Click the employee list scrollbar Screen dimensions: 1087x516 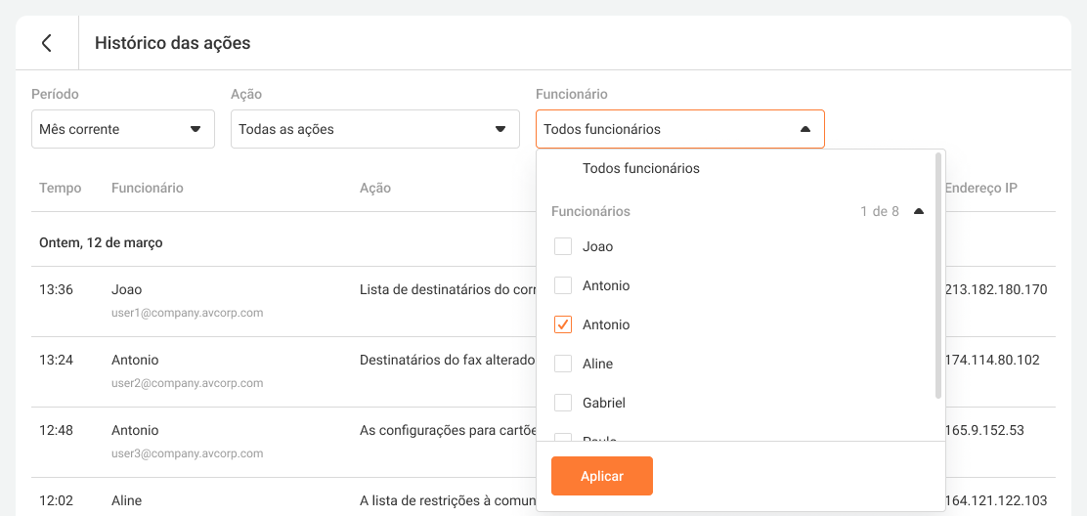click(938, 274)
